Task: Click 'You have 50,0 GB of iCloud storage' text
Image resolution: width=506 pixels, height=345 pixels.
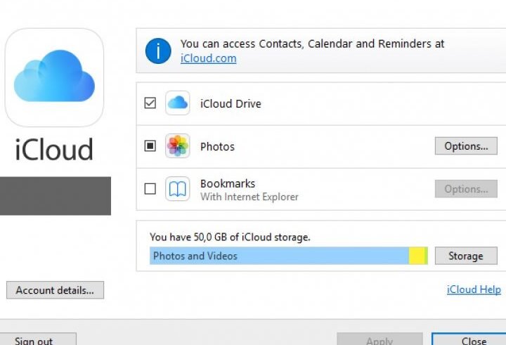Action: (230, 237)
